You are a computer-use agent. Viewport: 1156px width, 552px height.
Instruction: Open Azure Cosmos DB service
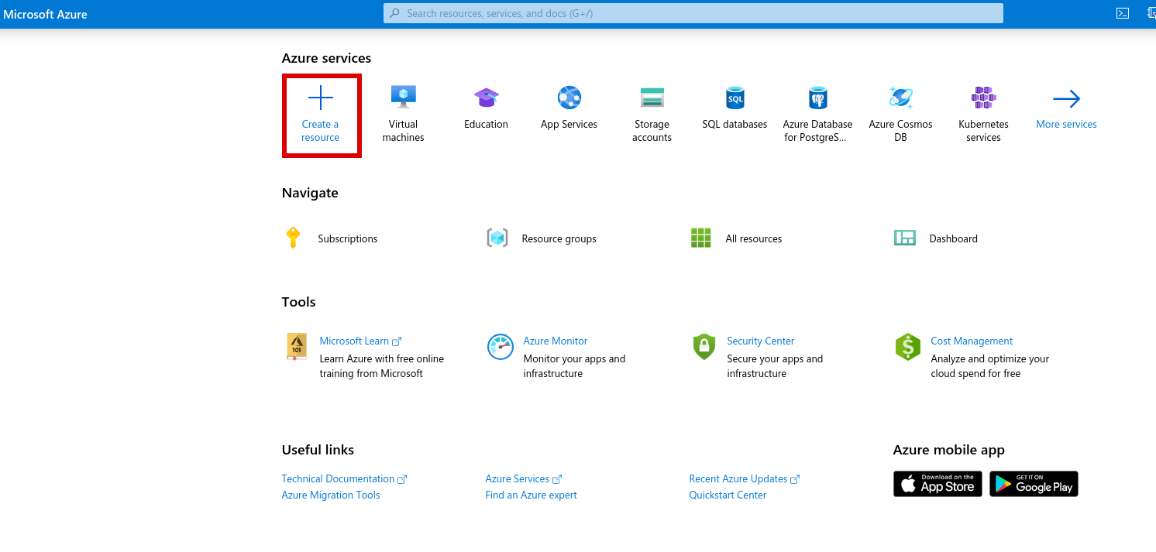coord(900,115)
